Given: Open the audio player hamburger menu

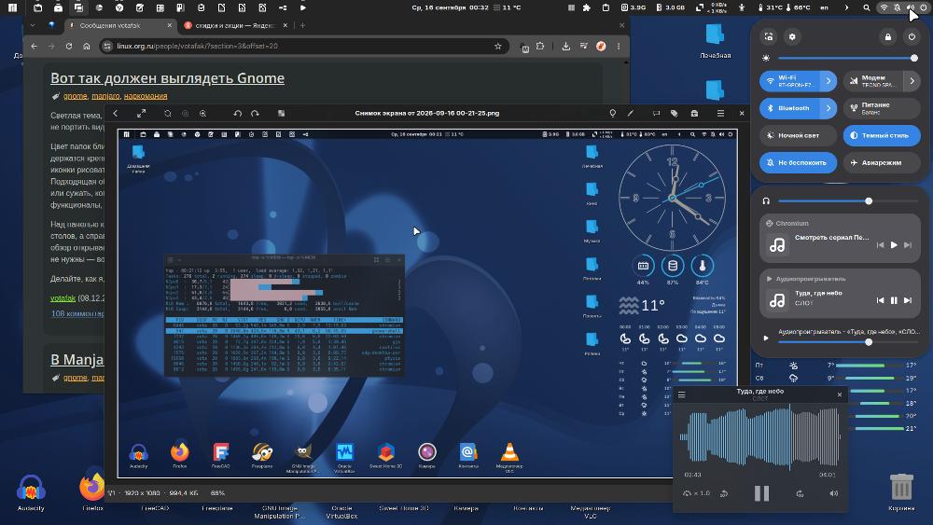Looking at the screenshot, I should (682, 394).
